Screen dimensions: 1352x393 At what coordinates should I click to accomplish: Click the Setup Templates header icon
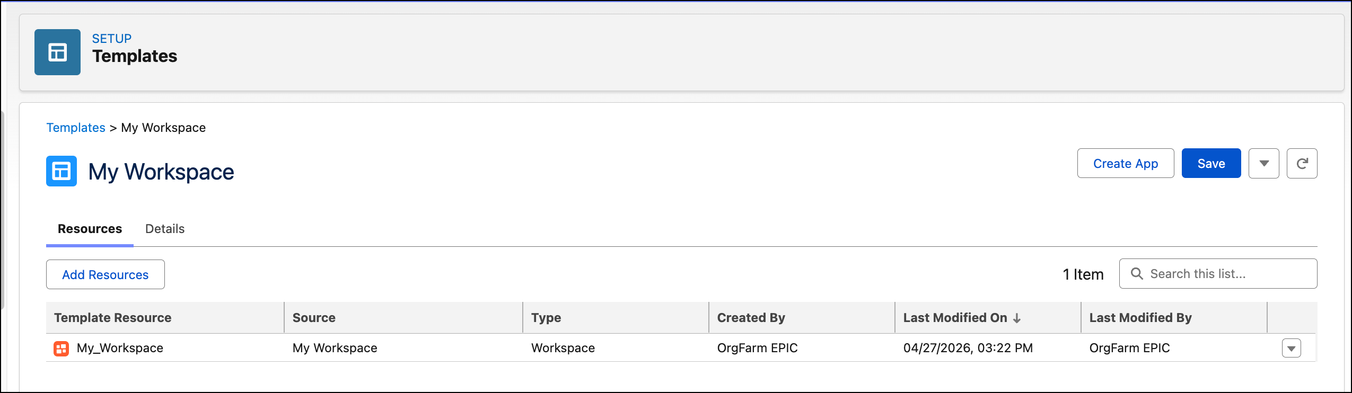pyautogui.click(x=57, y=52)
